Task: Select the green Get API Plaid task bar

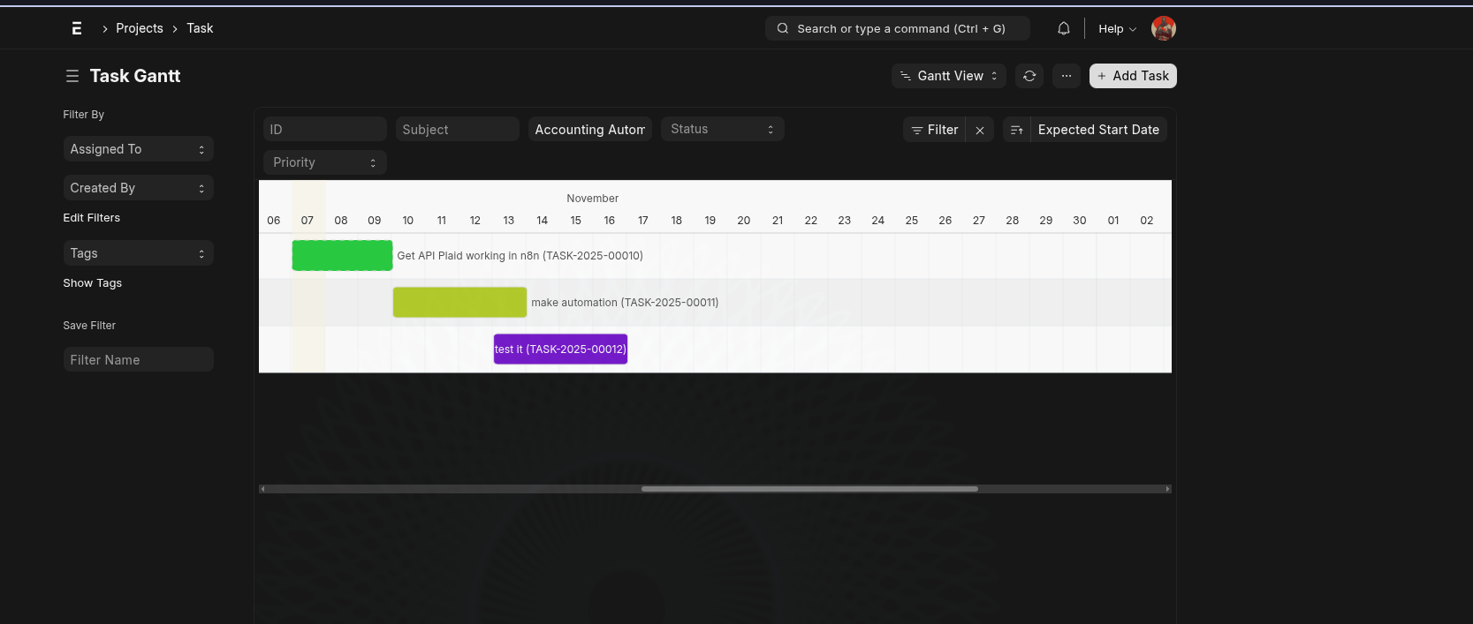Action: pyautogui.click(x=342, y=255)
